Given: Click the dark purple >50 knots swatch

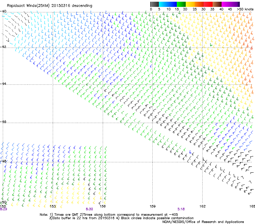Looking at the screenshot, I should pyautogui.click(x=239, y=4).
